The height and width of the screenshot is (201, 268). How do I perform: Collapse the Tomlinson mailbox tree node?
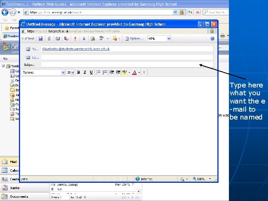tap(3, 66)
